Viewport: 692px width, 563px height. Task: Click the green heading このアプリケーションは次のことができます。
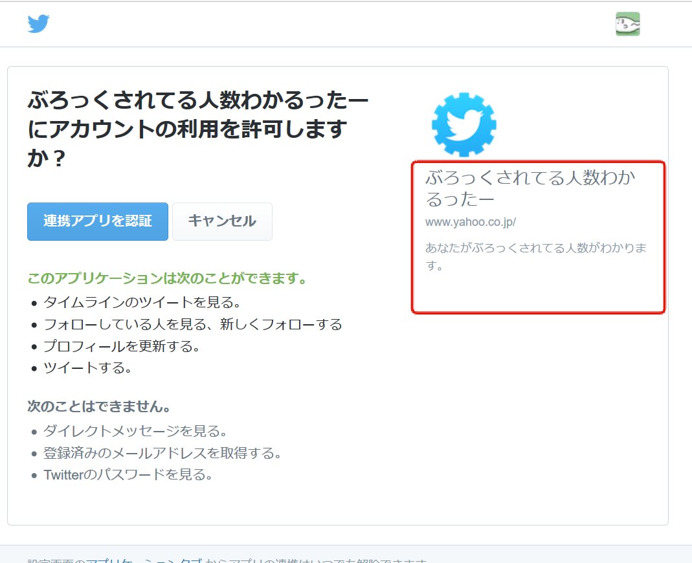pos(167,278)
